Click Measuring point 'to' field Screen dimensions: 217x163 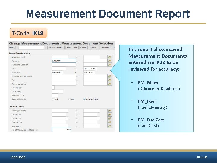click(x=92, y=57)
